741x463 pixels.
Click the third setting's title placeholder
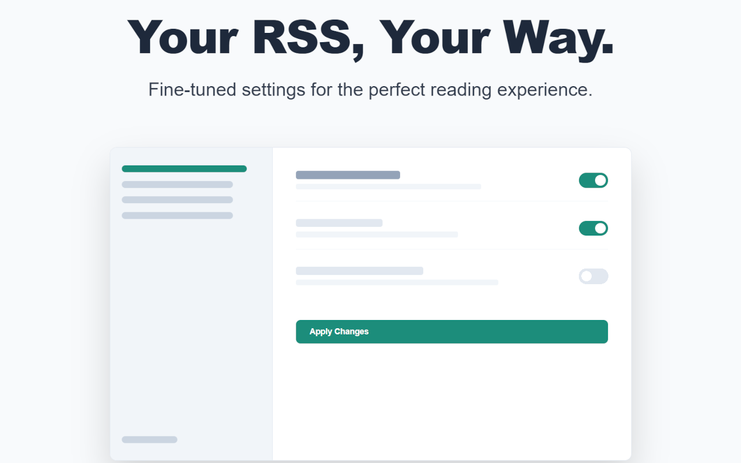(360, 271)
